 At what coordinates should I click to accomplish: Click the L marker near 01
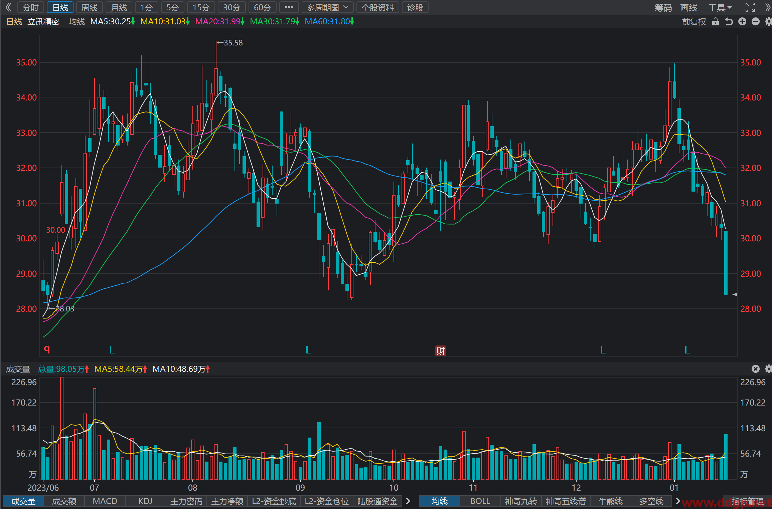687,350
